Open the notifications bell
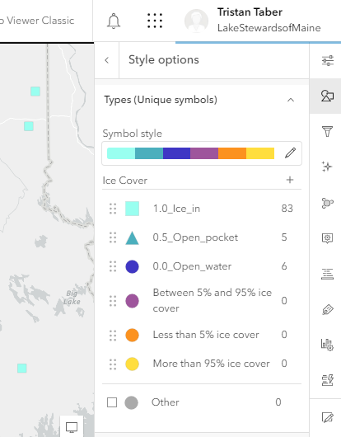Screen dimensions: 341x437 114,21
